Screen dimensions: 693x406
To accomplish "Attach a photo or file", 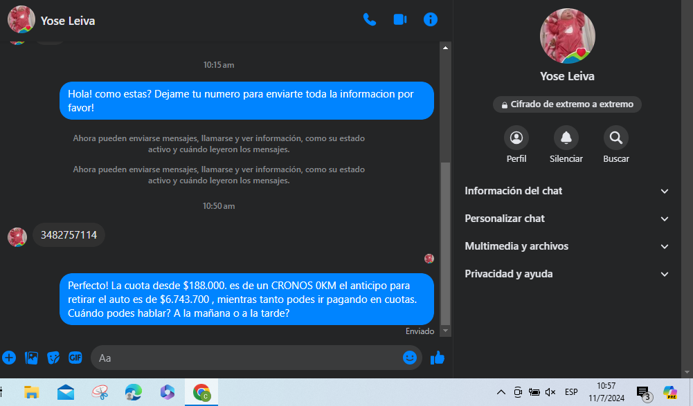I will pyautogui.click(x=31, y=358).
